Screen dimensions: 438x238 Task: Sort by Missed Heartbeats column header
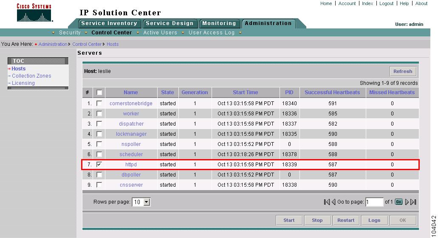392,92
